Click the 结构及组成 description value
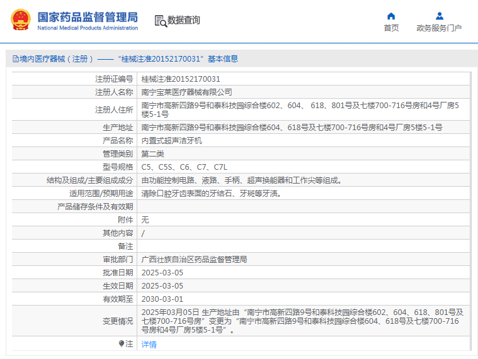 coord(241,180)
